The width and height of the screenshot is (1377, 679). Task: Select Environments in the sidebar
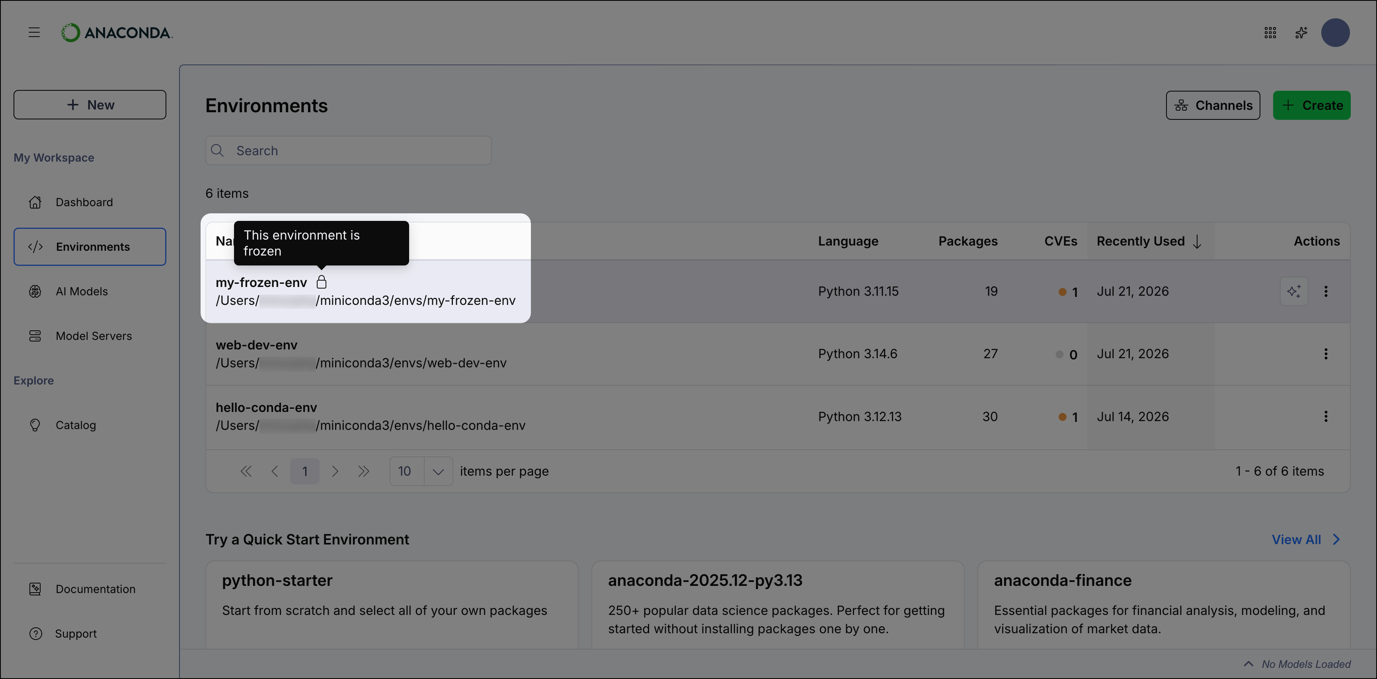click(x=90, y=246)
